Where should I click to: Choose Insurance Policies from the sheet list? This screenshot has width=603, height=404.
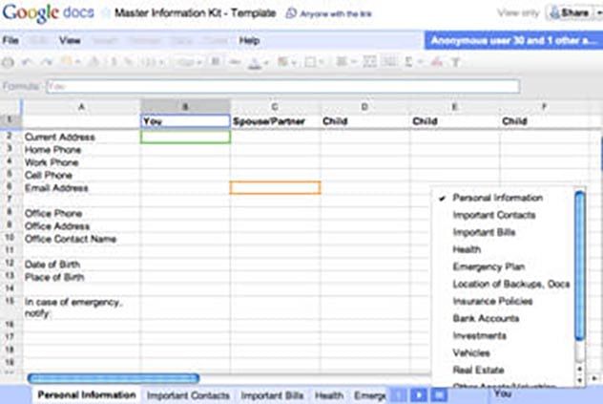pyautogui.click(x=492, y=301)
